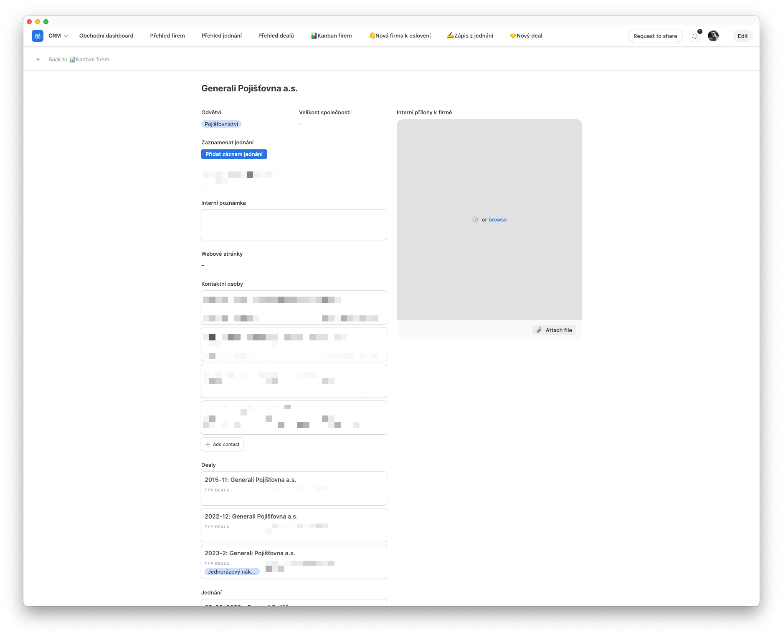
Task: Open Přehled dealů tab
Action: click(x=276, y=36)
